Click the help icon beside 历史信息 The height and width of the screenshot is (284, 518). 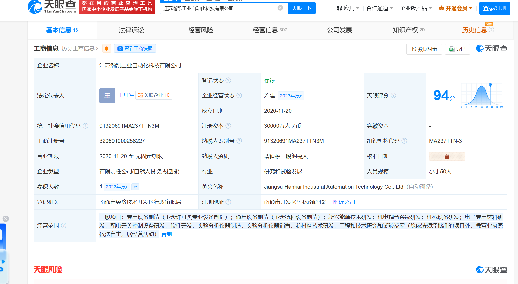[x=491, y=30]
